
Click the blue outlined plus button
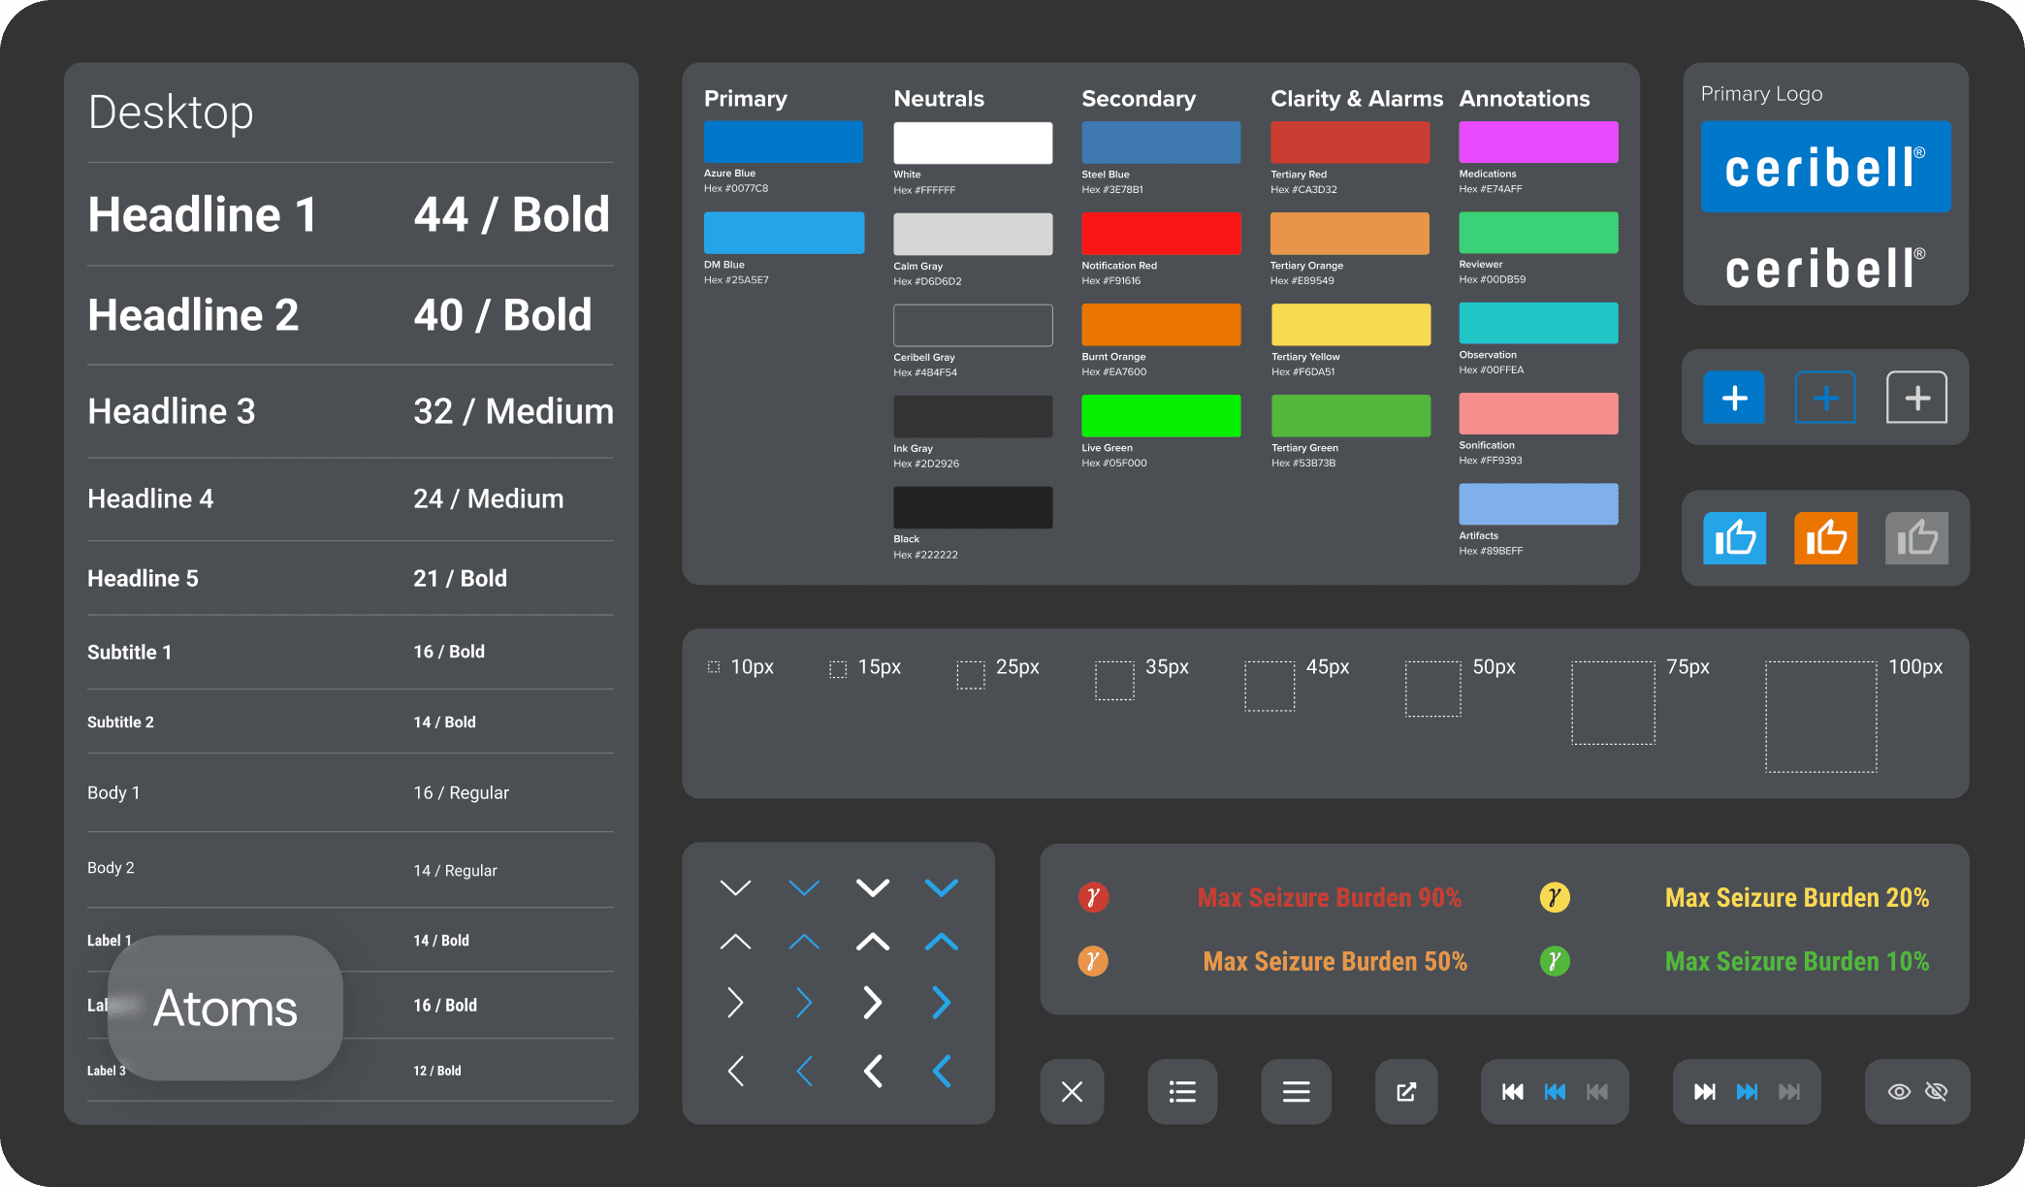(1825, 398)
